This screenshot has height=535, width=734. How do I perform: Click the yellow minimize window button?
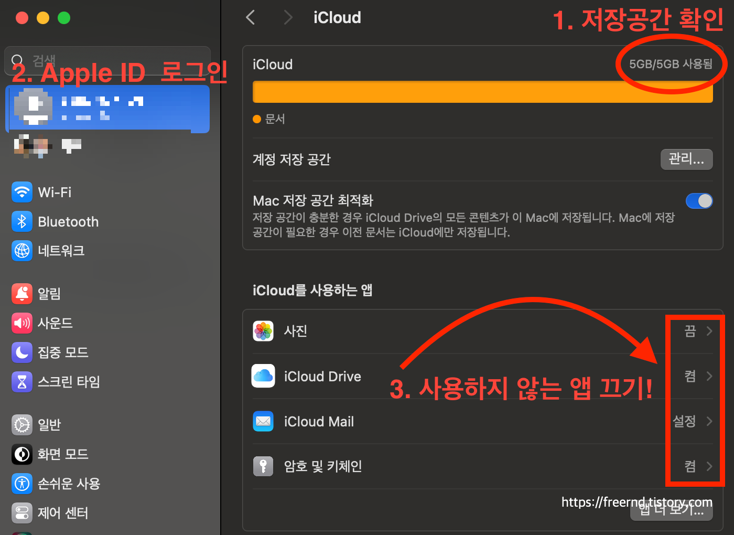(43, 18)
